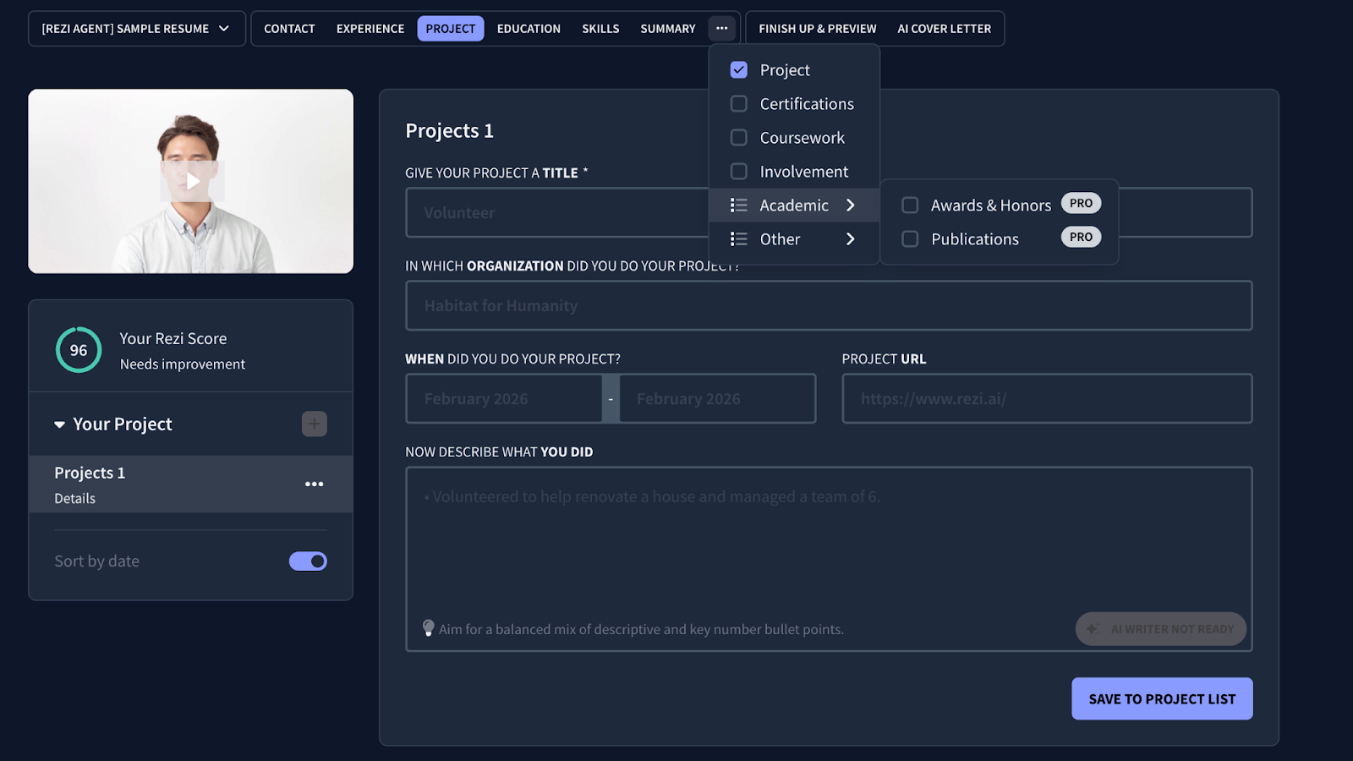
Task: Click Finish Up & Preview
Action: (x=818, y=29)
